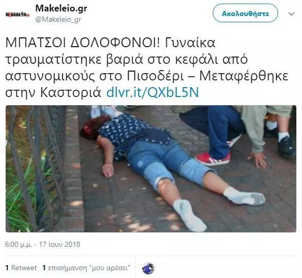Screen dimensions: 302x278
Task: Open the Makeleio.gr display name link
Action: 61,8
